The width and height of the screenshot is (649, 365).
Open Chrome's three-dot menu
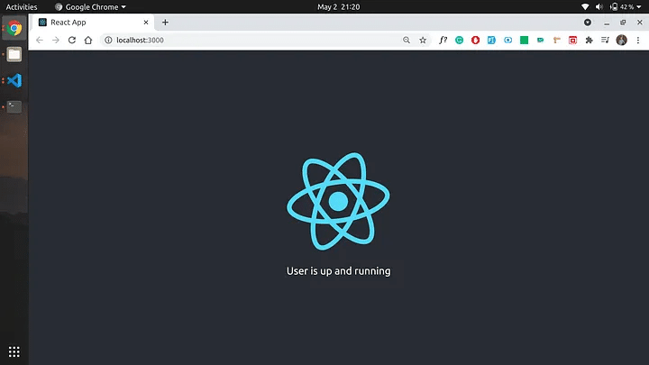point(638,41)
